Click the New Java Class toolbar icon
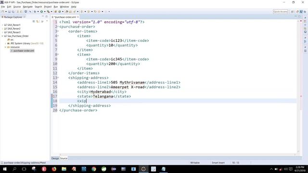 click(60, 12)
